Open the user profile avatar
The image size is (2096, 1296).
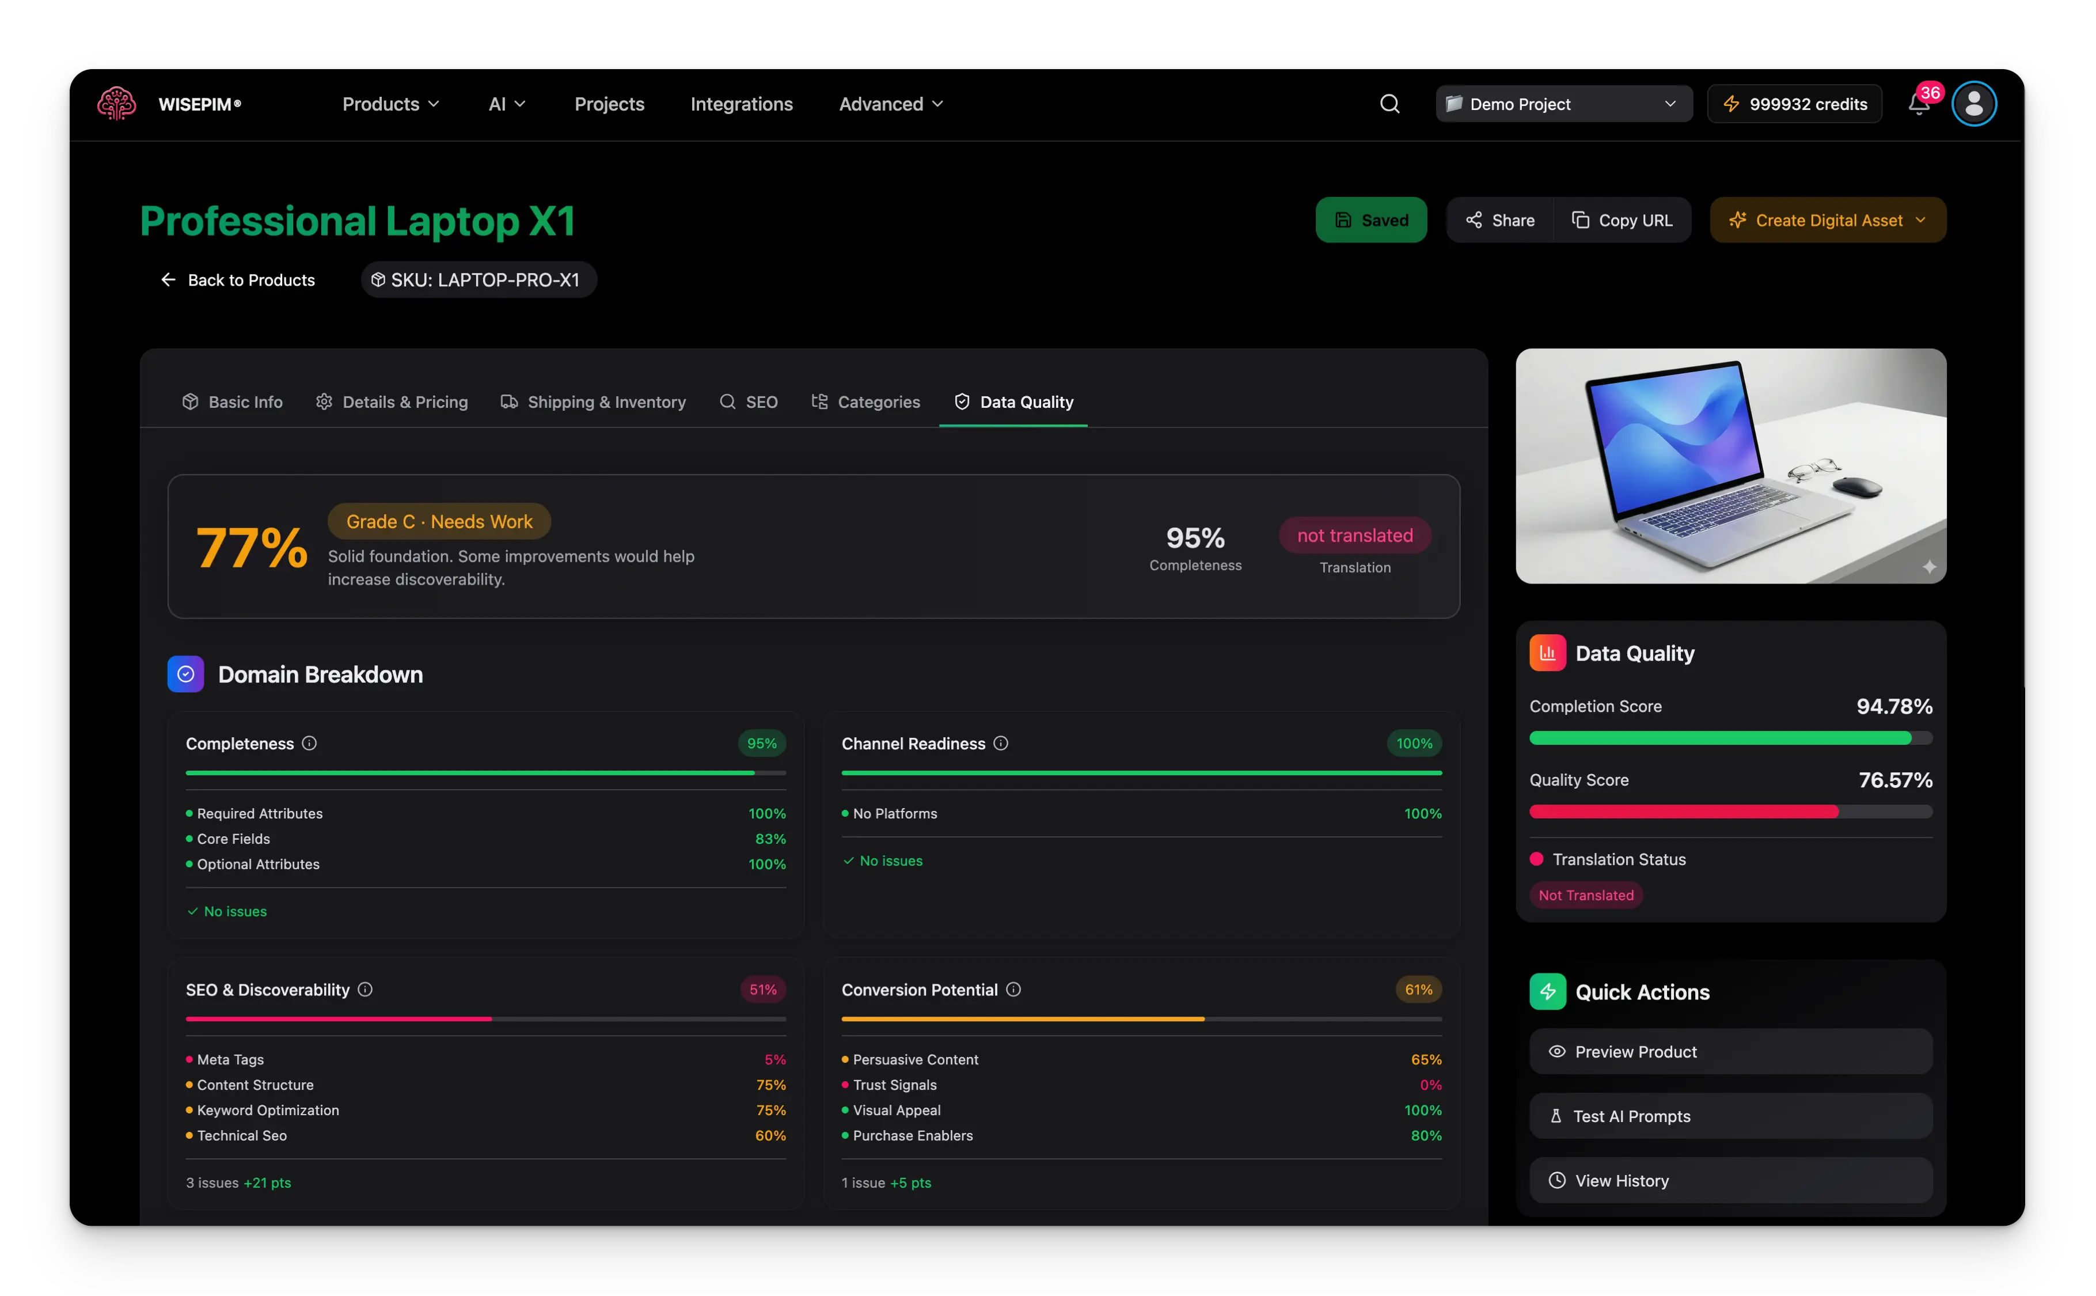[1973, 104]
